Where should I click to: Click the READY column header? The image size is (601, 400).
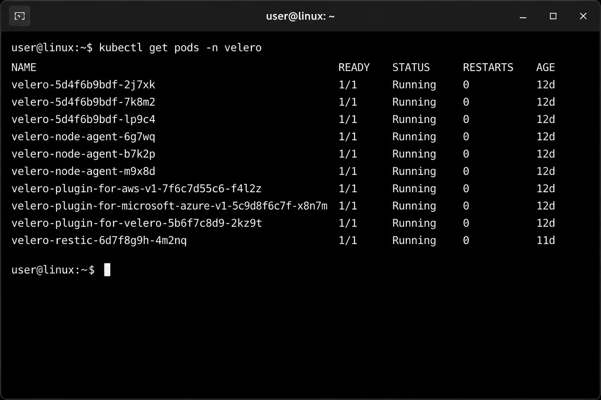[354, 68]
